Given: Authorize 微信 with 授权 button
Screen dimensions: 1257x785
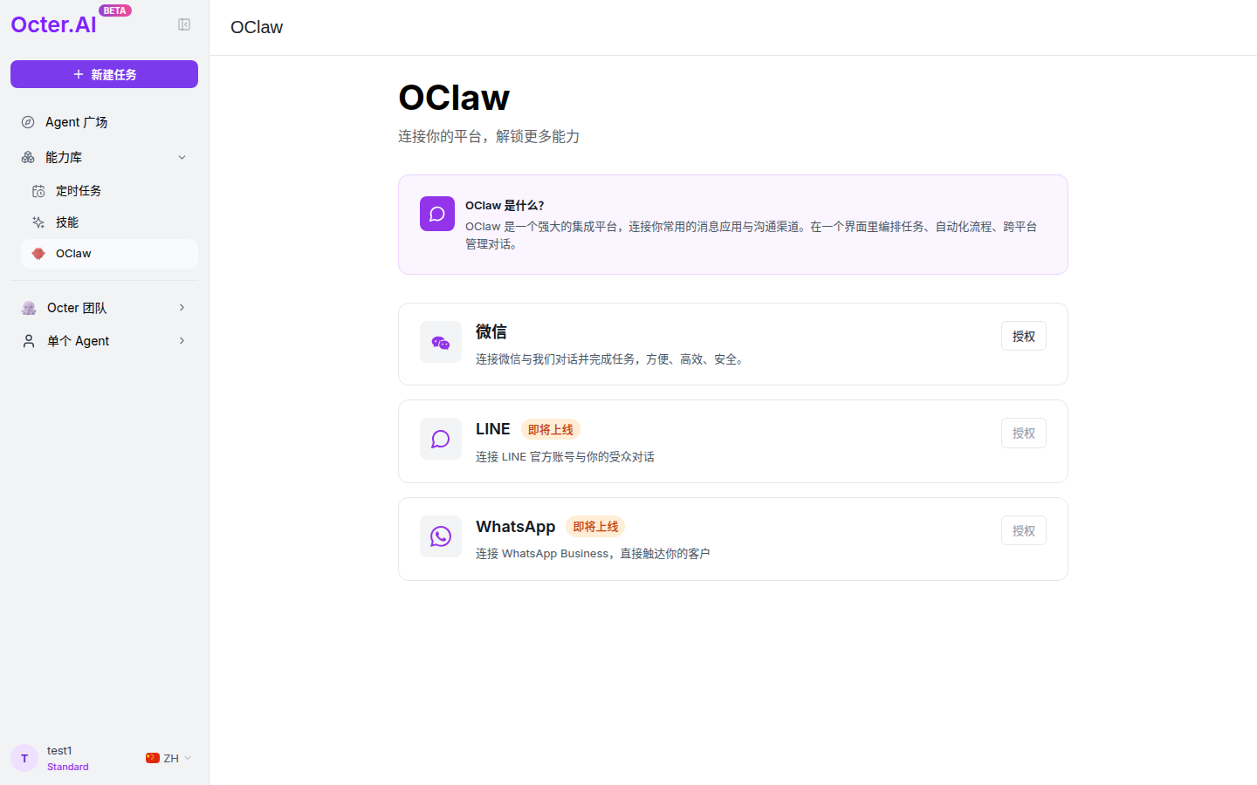Looking at the screenshot, I should pyautogui.click(x=1024, y=336).
